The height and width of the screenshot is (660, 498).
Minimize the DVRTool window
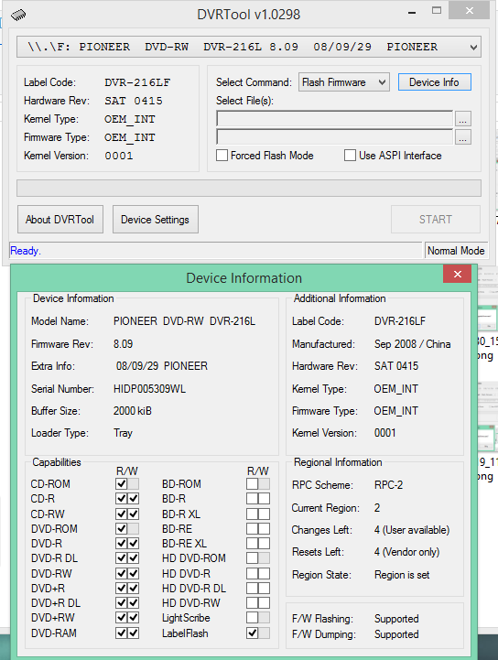pos(412,12)
